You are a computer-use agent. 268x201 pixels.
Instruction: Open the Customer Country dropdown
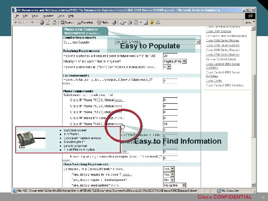coord(198,42)
